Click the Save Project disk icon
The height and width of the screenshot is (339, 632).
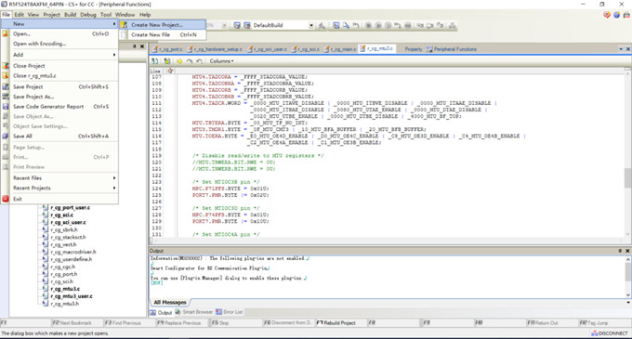[6, 86]
